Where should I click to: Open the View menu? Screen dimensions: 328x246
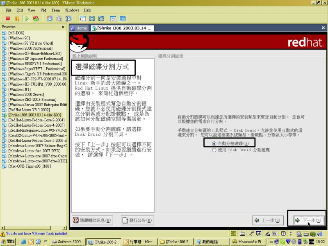[x=32, y=10]
